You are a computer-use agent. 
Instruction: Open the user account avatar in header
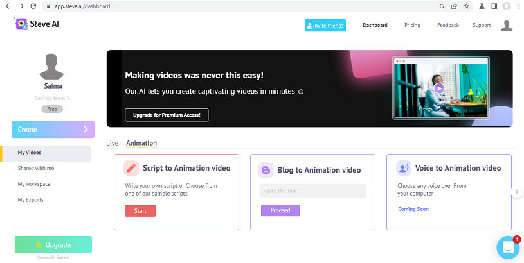pyautogui.click(x=507, y=26)
